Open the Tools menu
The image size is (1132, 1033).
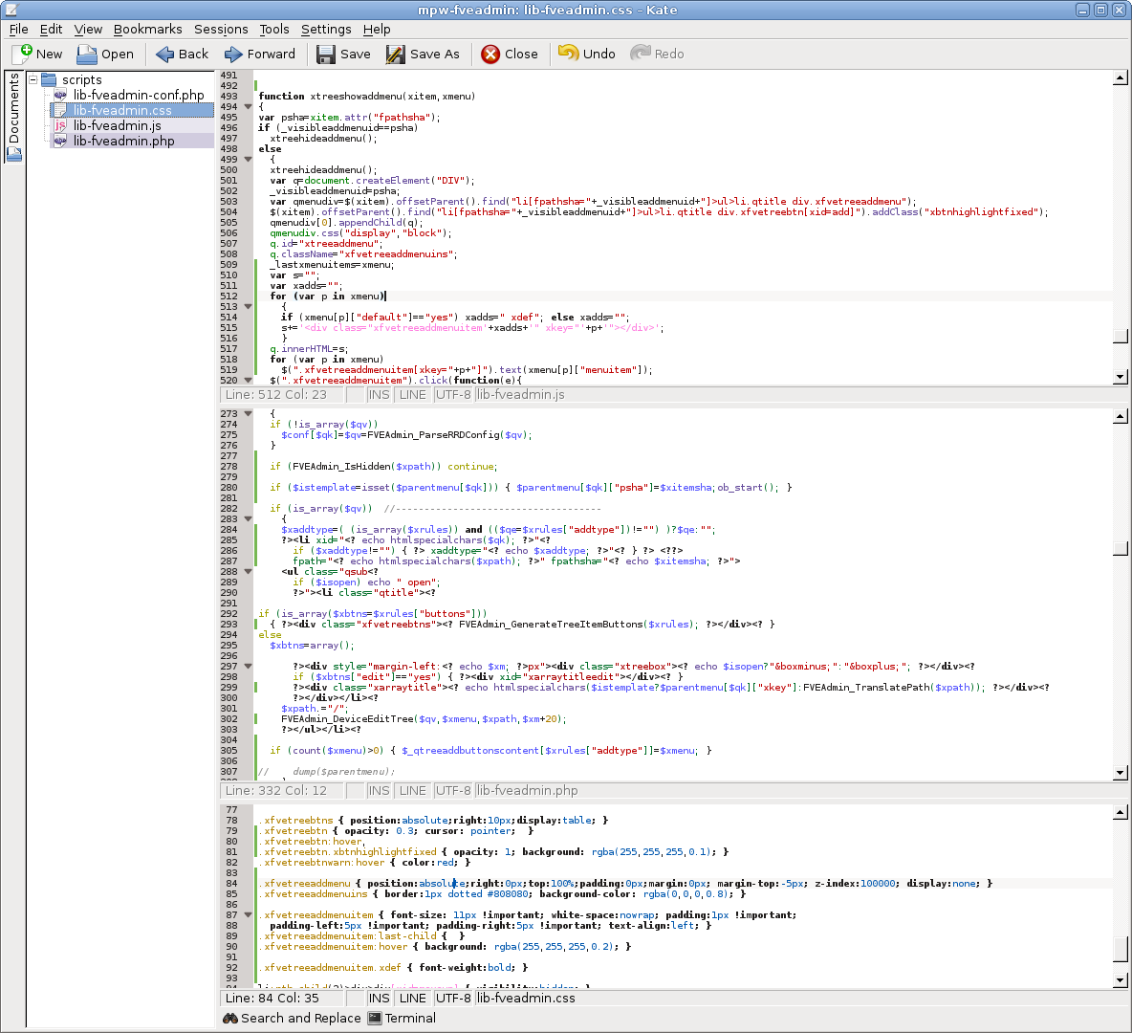coord(274,29)
